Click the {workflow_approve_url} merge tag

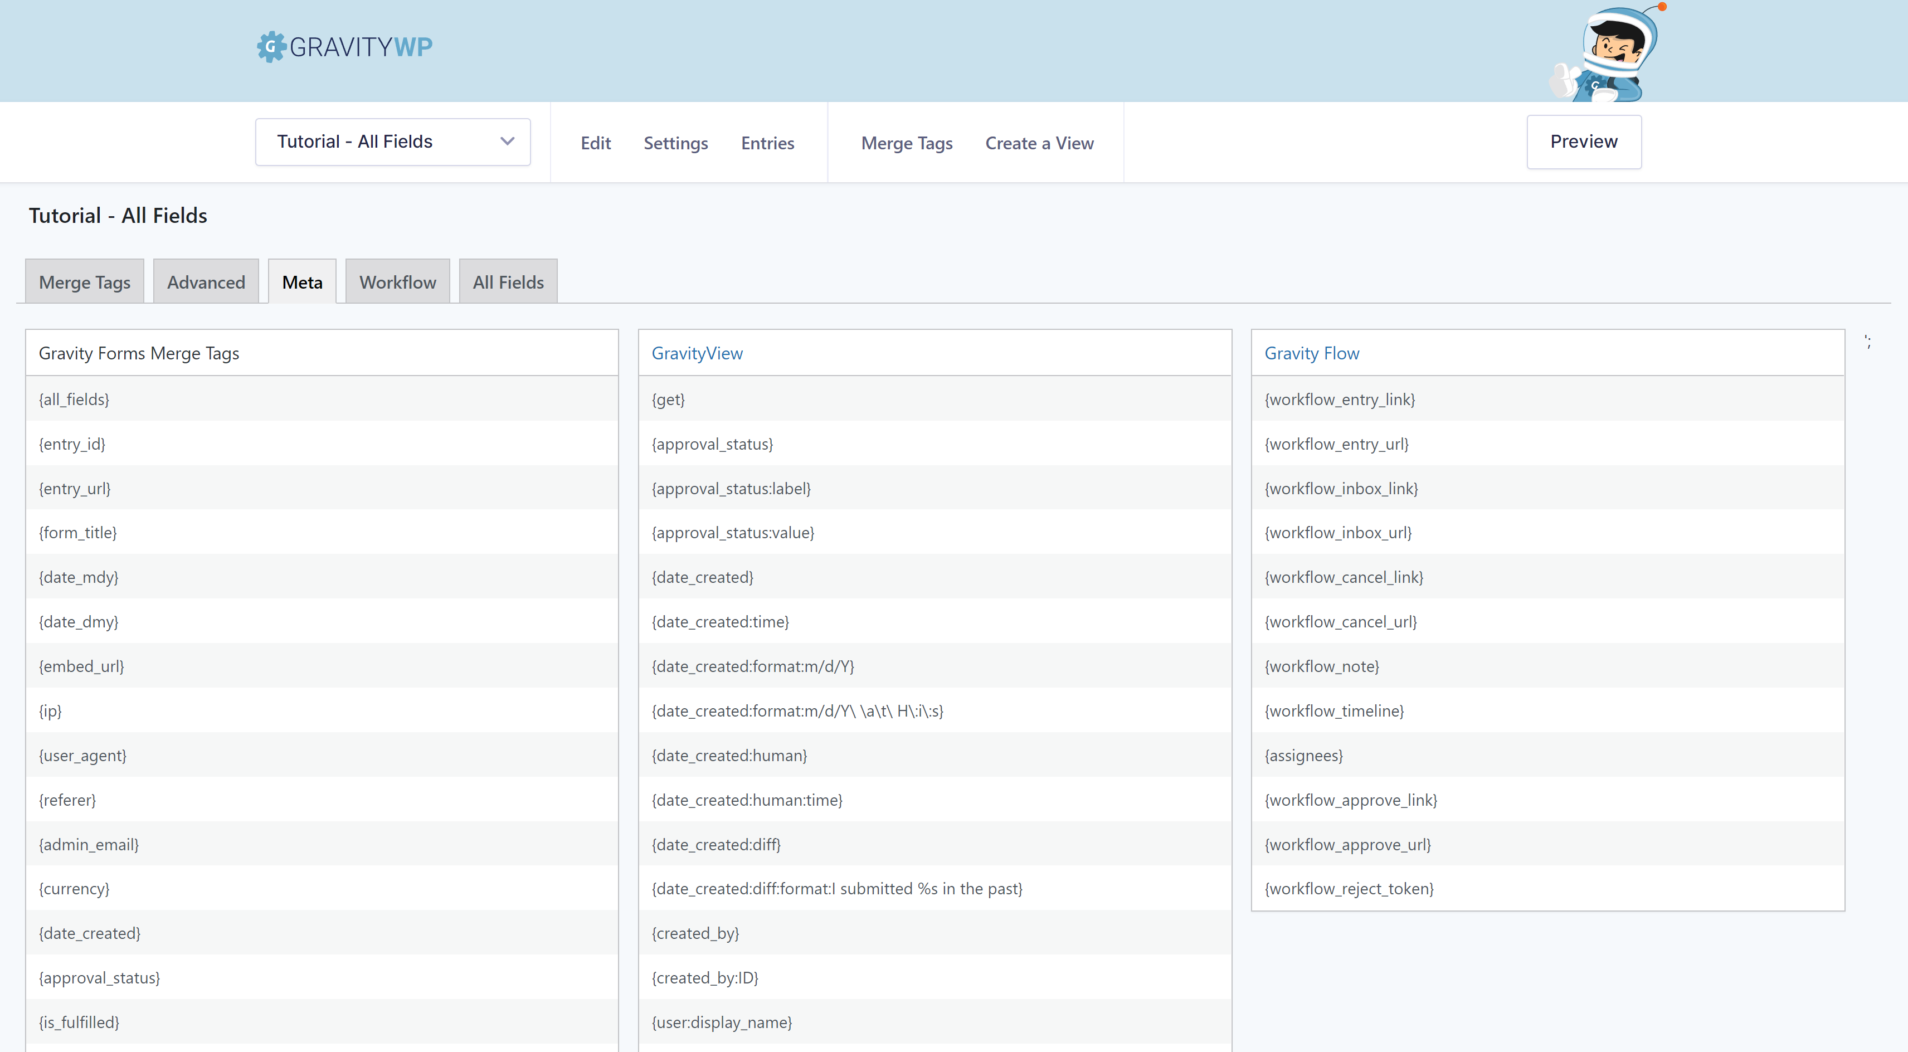(x=1348, y=844)
